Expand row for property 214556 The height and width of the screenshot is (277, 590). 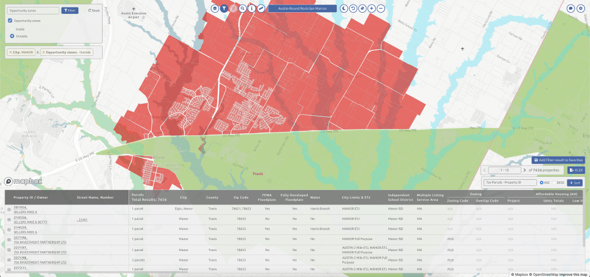click(x=9, y=219)
